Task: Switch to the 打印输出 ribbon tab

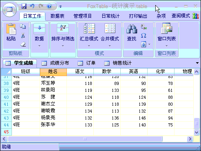Action: coord(138,16)
